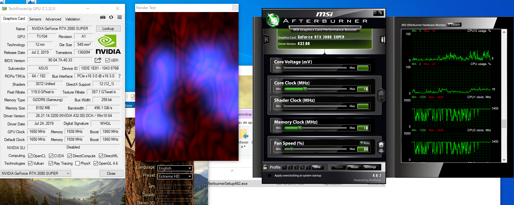
Task: Toggle the DirectCompute checkbox
Action: [x=70, y=156]
